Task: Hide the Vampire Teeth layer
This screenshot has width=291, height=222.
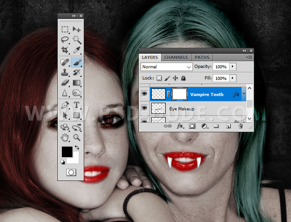Action: [x=145, y=94]
